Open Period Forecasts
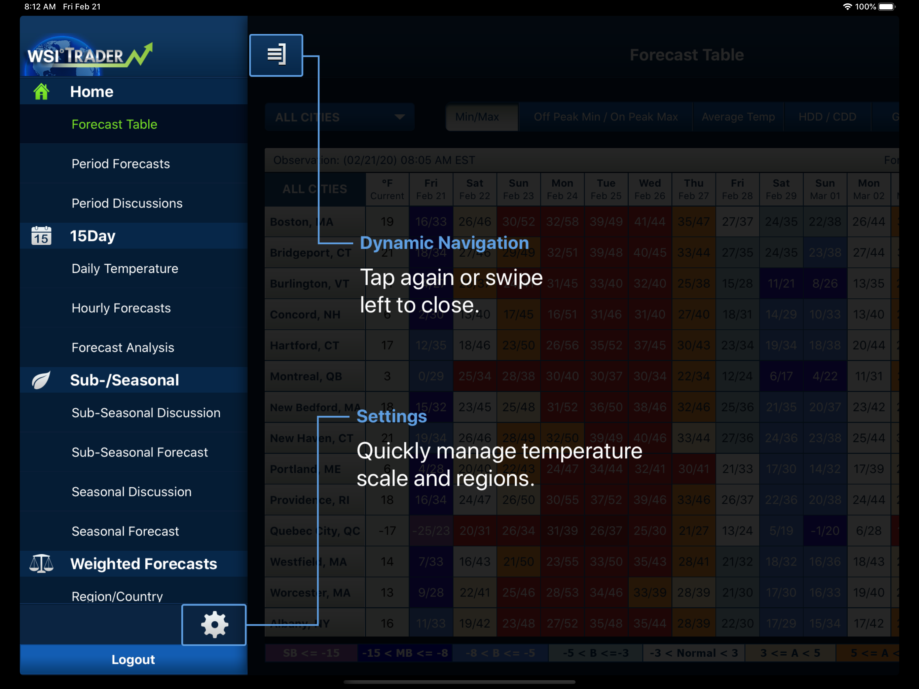Viewport: 919px width, 689px height. (x=134, y=164)
